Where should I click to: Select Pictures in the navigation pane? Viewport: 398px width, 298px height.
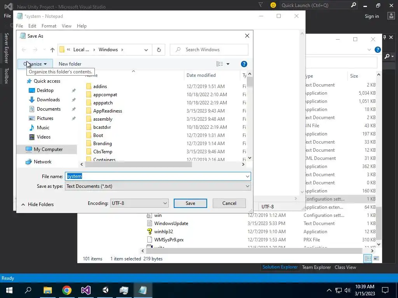click(45, 118)
